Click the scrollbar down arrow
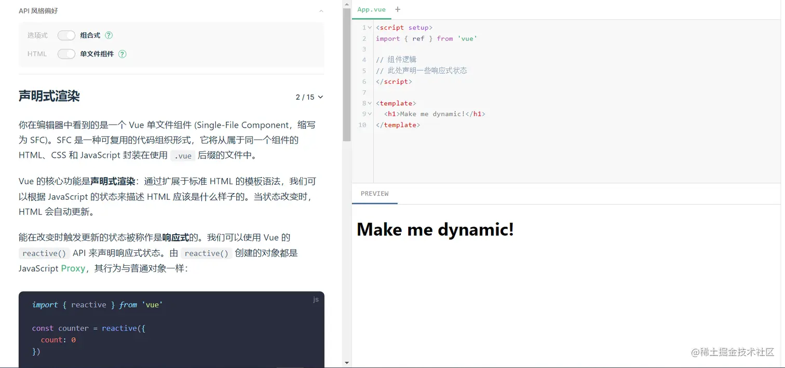 347,363
